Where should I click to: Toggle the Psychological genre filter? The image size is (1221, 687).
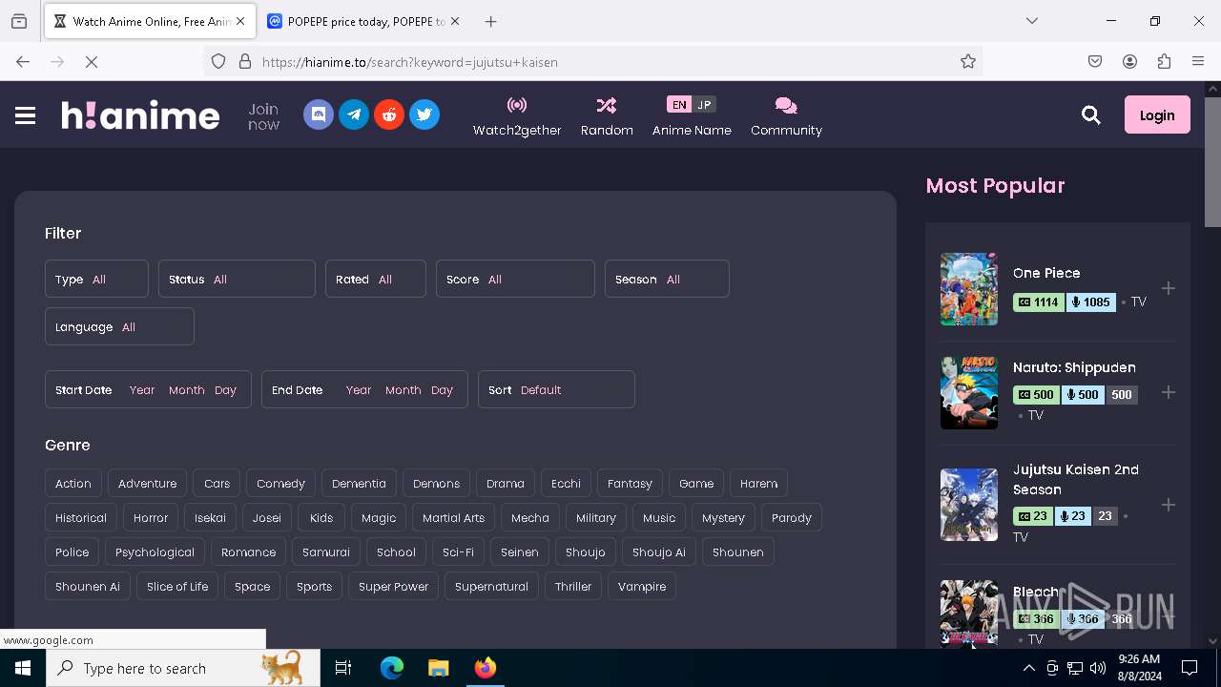[x=155, y=552]
